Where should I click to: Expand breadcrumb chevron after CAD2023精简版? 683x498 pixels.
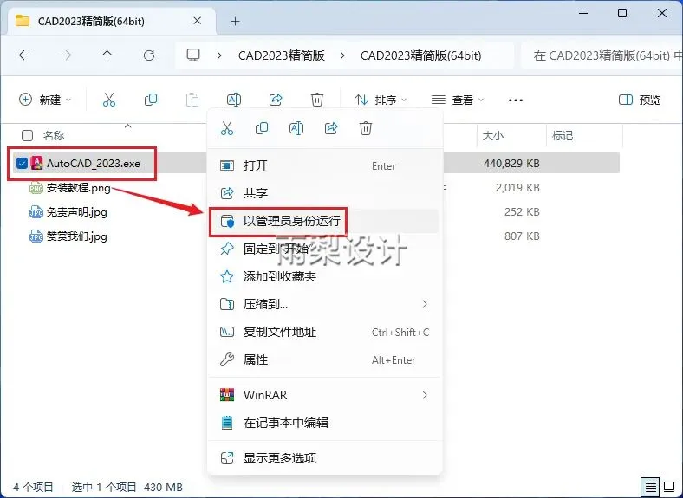(342, 55)
